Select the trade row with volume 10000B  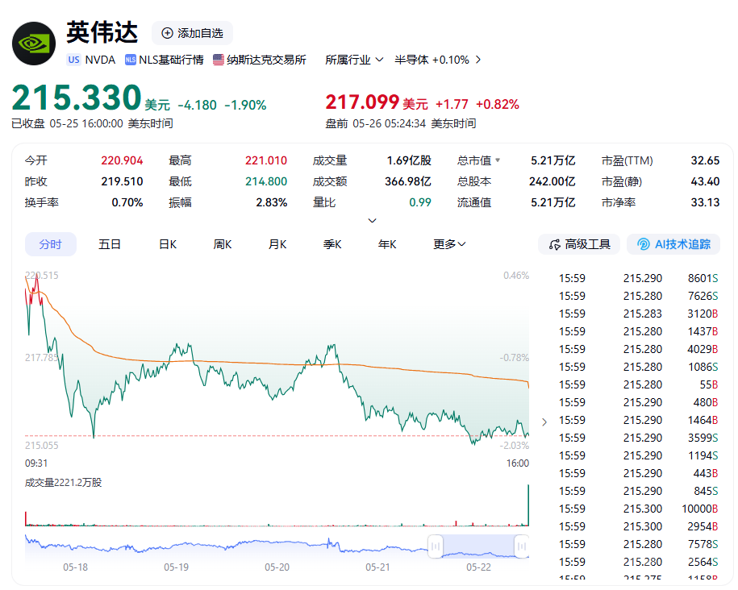point(638,509)
